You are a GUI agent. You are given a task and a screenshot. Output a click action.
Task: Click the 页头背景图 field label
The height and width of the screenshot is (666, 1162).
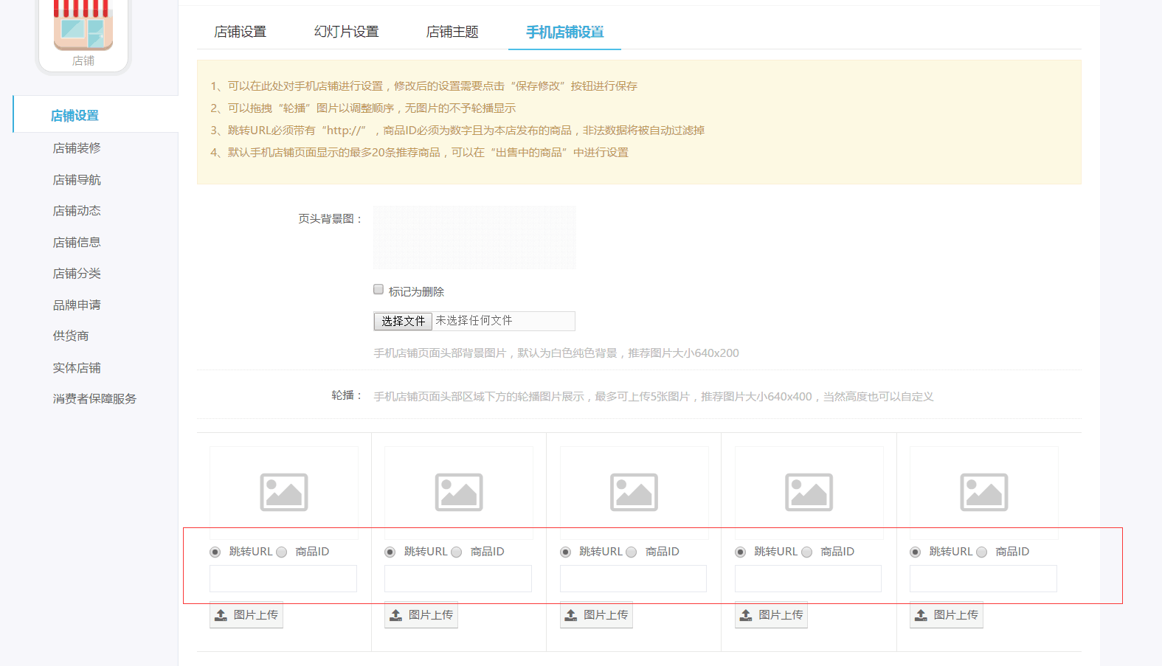330,219
